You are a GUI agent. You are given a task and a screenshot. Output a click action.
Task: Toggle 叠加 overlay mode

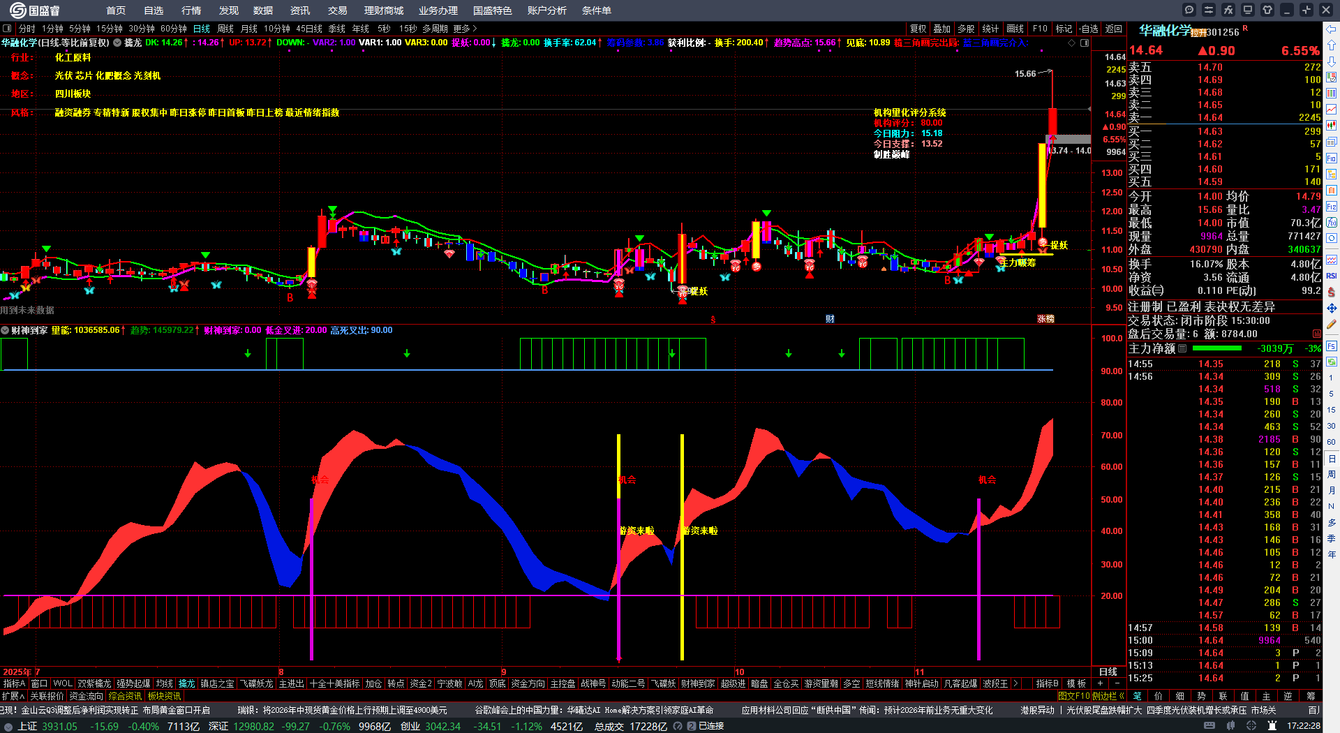942,29
